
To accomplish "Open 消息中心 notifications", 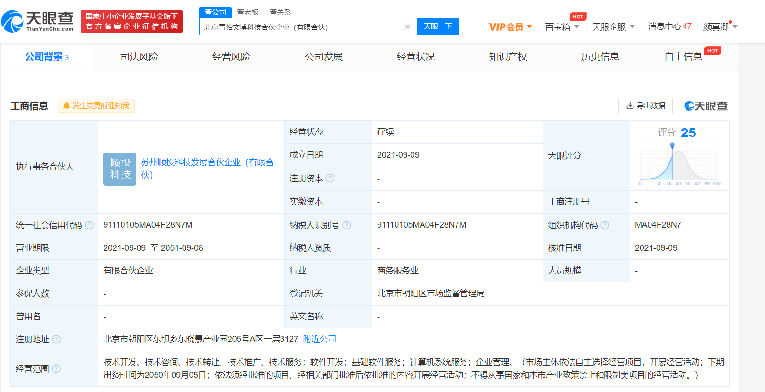I will [669, 26].
